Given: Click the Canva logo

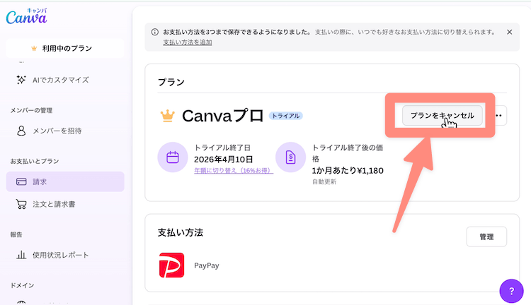Looking at the screenshot, I should pyautogui.click(x=26, y=16).
